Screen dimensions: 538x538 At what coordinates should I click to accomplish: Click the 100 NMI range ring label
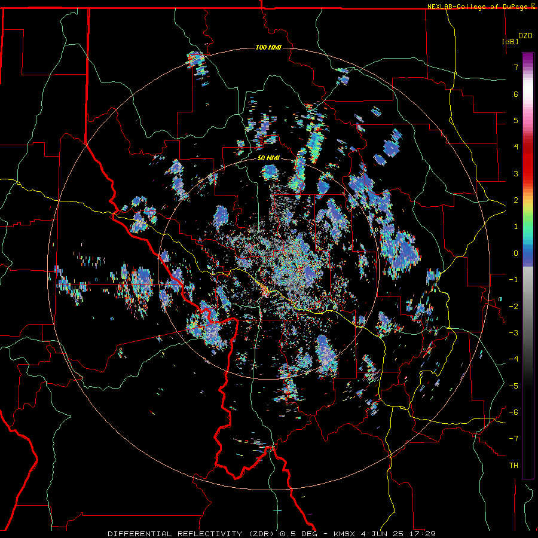click(268, 47)
